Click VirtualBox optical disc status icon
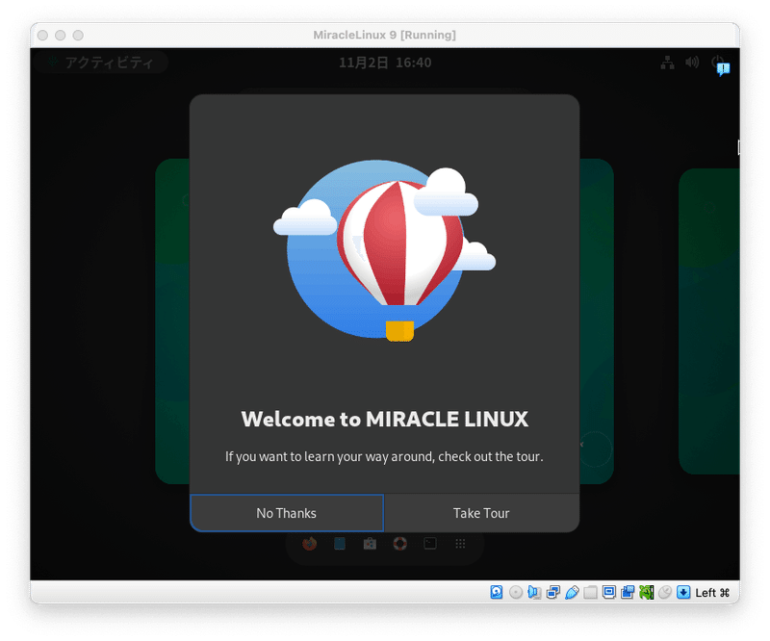This screenshot has height=641, width=770. click(x=516, y=592)
